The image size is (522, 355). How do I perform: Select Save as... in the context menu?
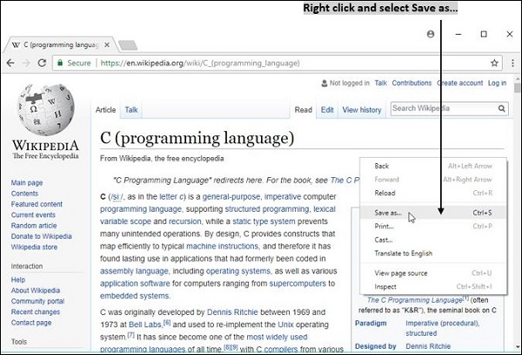433,213
